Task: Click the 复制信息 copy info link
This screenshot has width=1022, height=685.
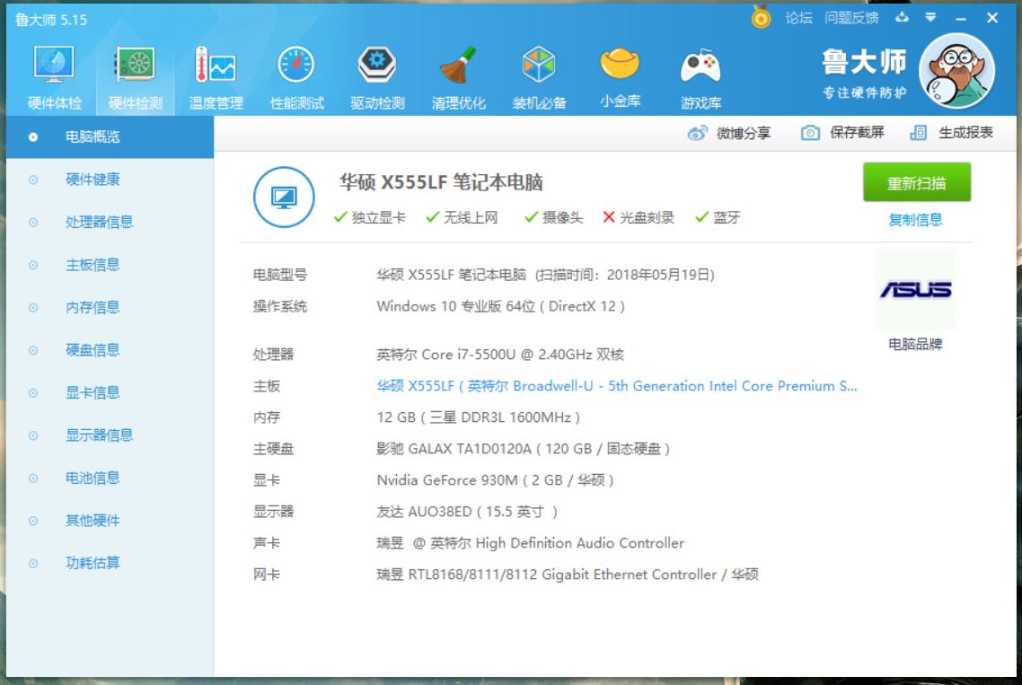Action: coord(915,220)
